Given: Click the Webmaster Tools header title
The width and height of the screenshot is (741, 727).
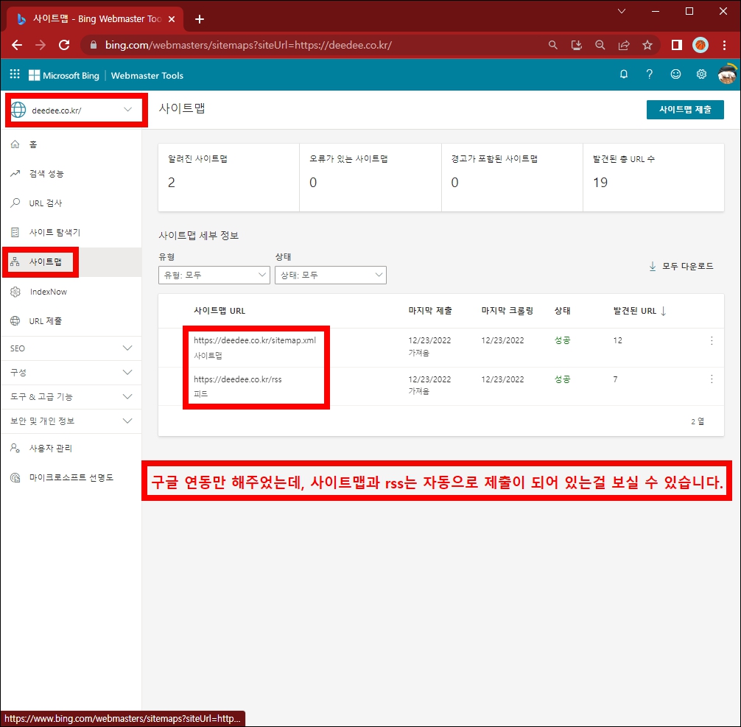Looking at the screenshot, I should point(147,76).
